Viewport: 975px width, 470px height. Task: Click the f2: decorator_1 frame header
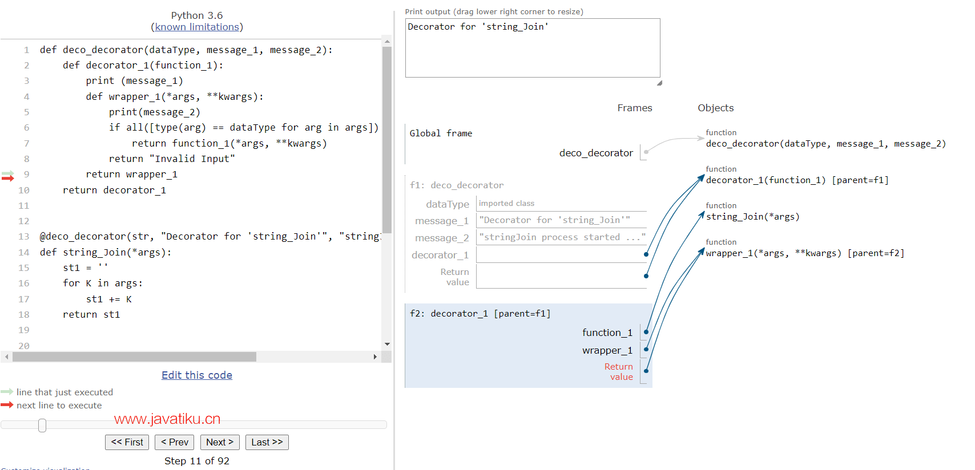click(x=480, y=314)
